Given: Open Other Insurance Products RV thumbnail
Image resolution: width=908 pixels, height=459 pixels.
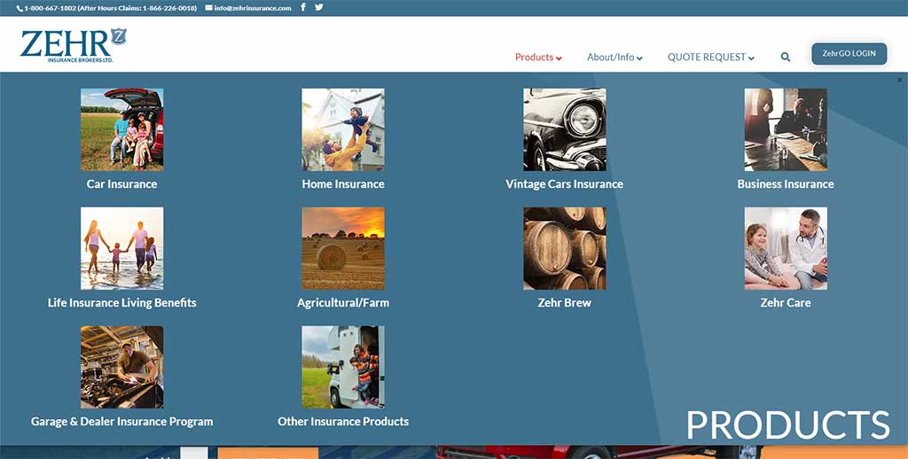Looking at the screenshot, I should point(343,367).
